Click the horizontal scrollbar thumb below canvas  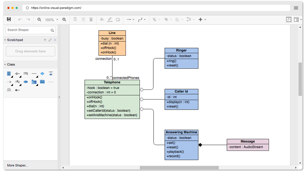179,167
